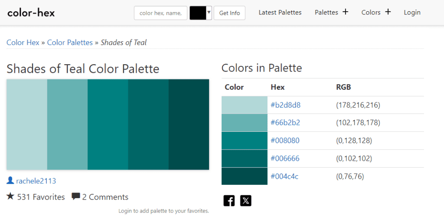Open the color-hex site logo
Viewport: 444px width, 219px height.
31,13
